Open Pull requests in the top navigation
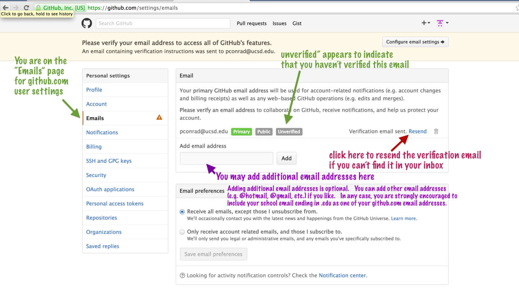Screen dimensions: 519x296 coord(252,23)
